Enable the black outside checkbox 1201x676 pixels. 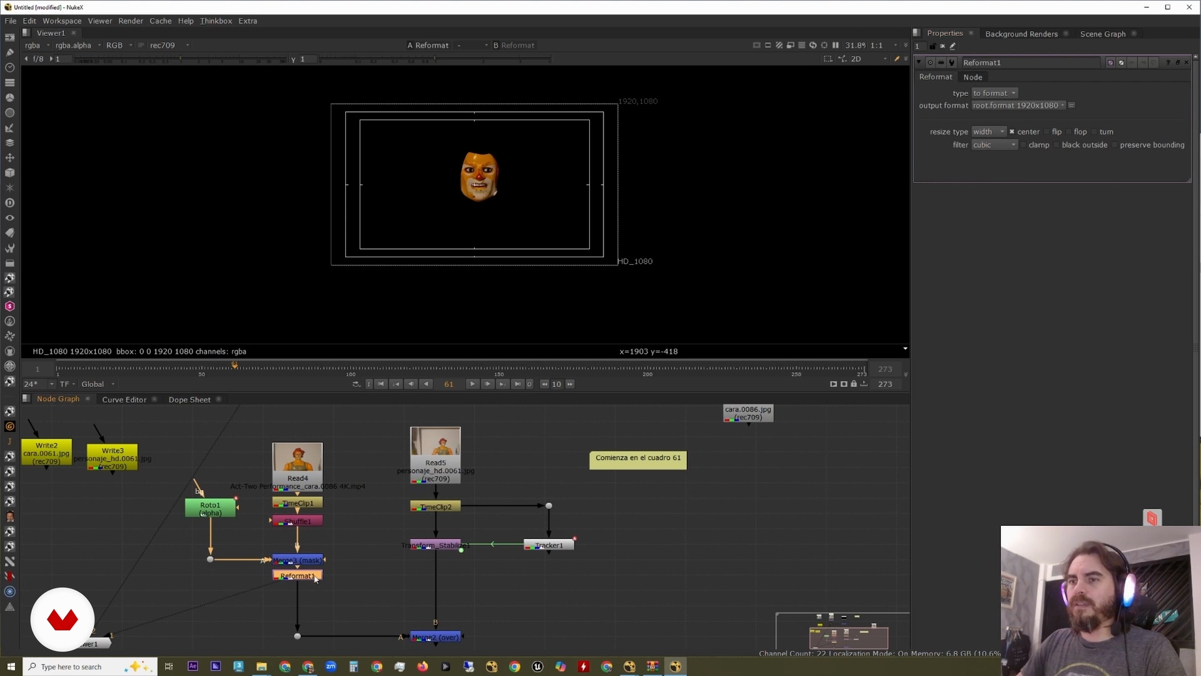coord(1057,145)
